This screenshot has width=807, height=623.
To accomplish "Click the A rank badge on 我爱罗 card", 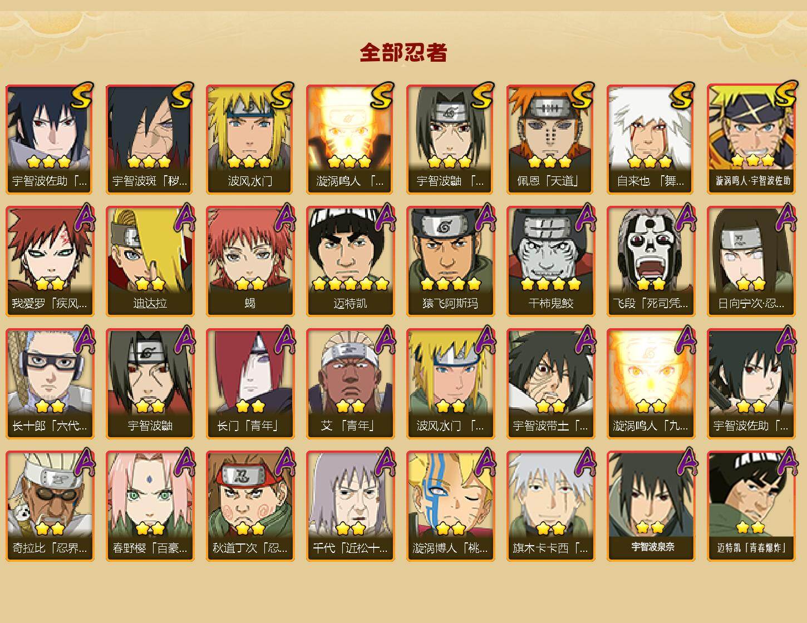I will tap(83, 217).
